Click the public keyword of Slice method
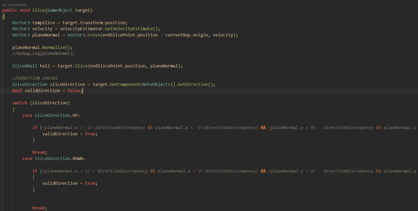 coord(10,10)
